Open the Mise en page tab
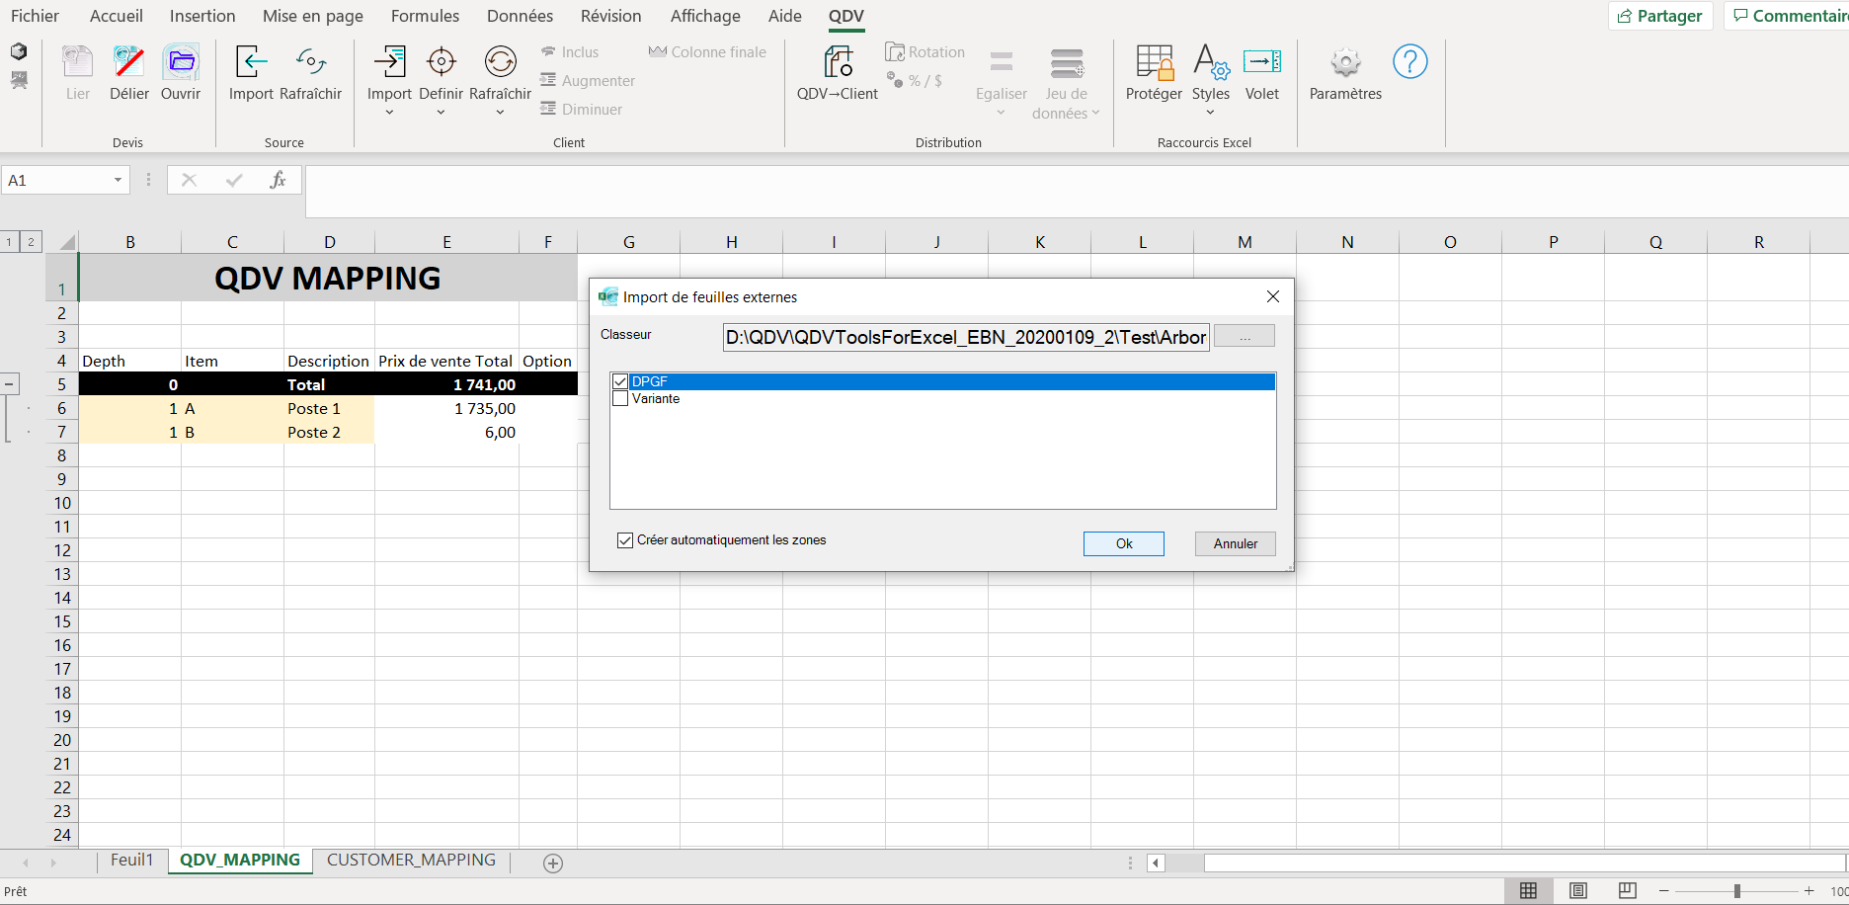The image size is (1849, 905). pos(313,16)
